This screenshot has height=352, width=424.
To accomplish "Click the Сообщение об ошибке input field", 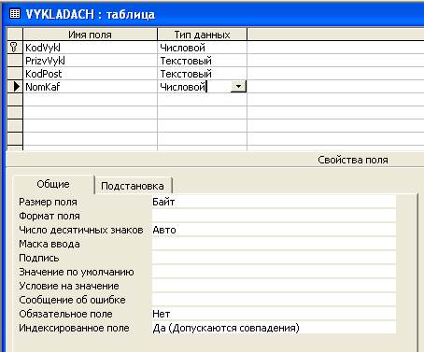I will click(274, 300).
